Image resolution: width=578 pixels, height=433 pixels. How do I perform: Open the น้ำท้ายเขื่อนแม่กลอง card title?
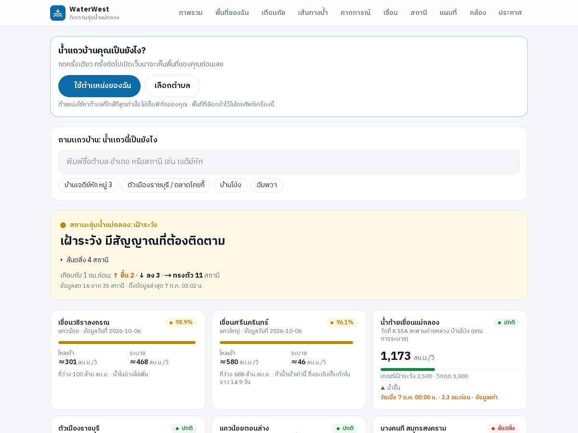click(x=410, y=322)
